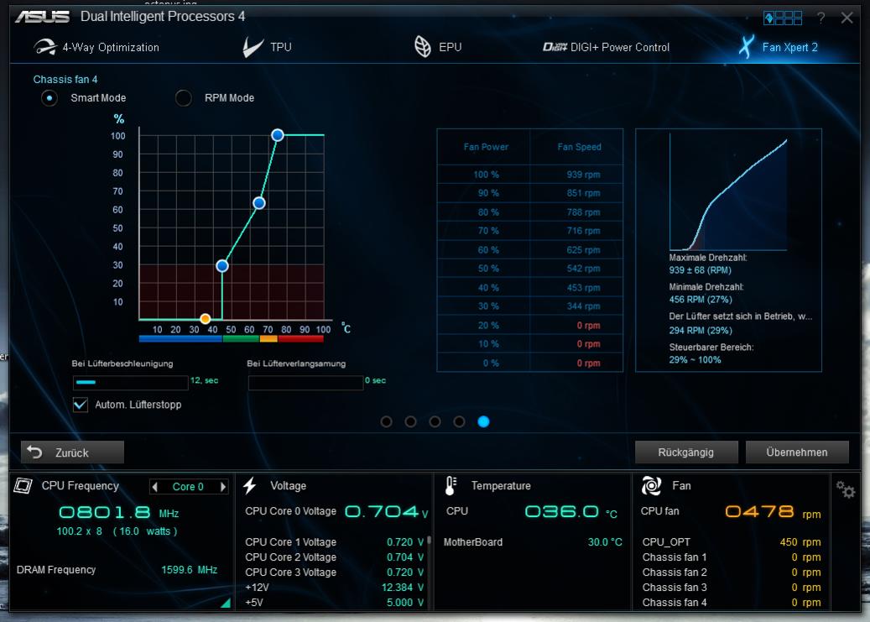
Task: Click the Lüfterverlangsamung time slider
Action: pos(305,382)
